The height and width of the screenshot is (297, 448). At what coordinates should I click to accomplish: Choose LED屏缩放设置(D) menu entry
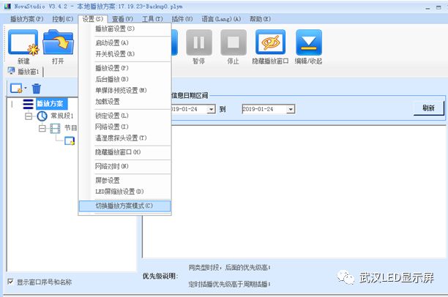click(125, 192)
